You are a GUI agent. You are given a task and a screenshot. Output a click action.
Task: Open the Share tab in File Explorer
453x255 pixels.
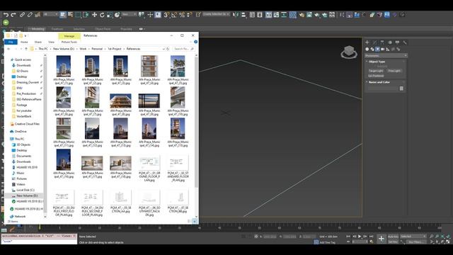38,42
